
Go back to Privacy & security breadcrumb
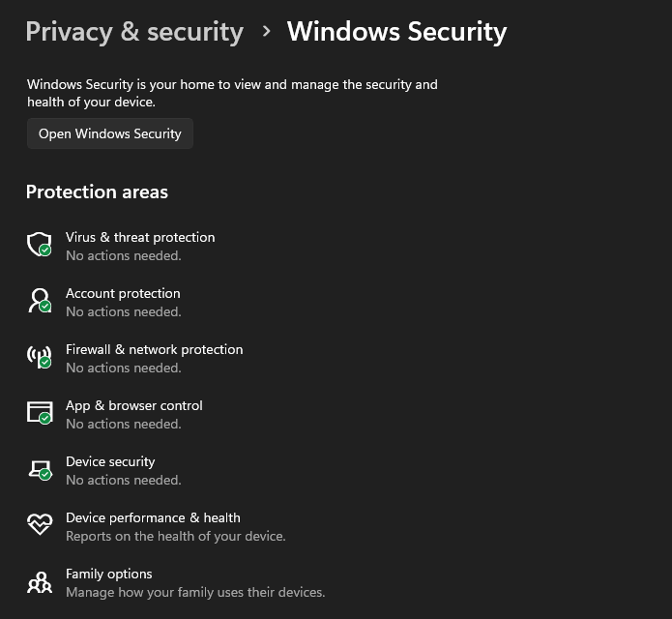click(x=134, y=32)
